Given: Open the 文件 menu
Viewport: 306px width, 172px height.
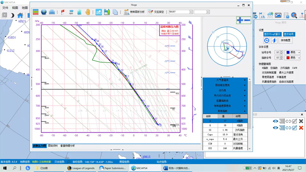Looking at the screenshot, I should tap(5, 8).
